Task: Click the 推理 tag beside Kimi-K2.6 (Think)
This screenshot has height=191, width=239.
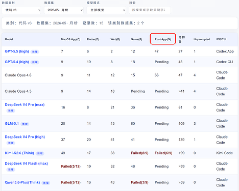Action: [40, 153]
